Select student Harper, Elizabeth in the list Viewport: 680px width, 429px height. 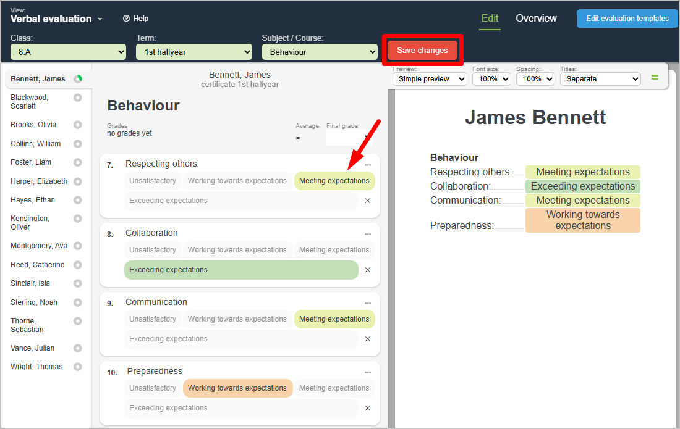(39, 181)
